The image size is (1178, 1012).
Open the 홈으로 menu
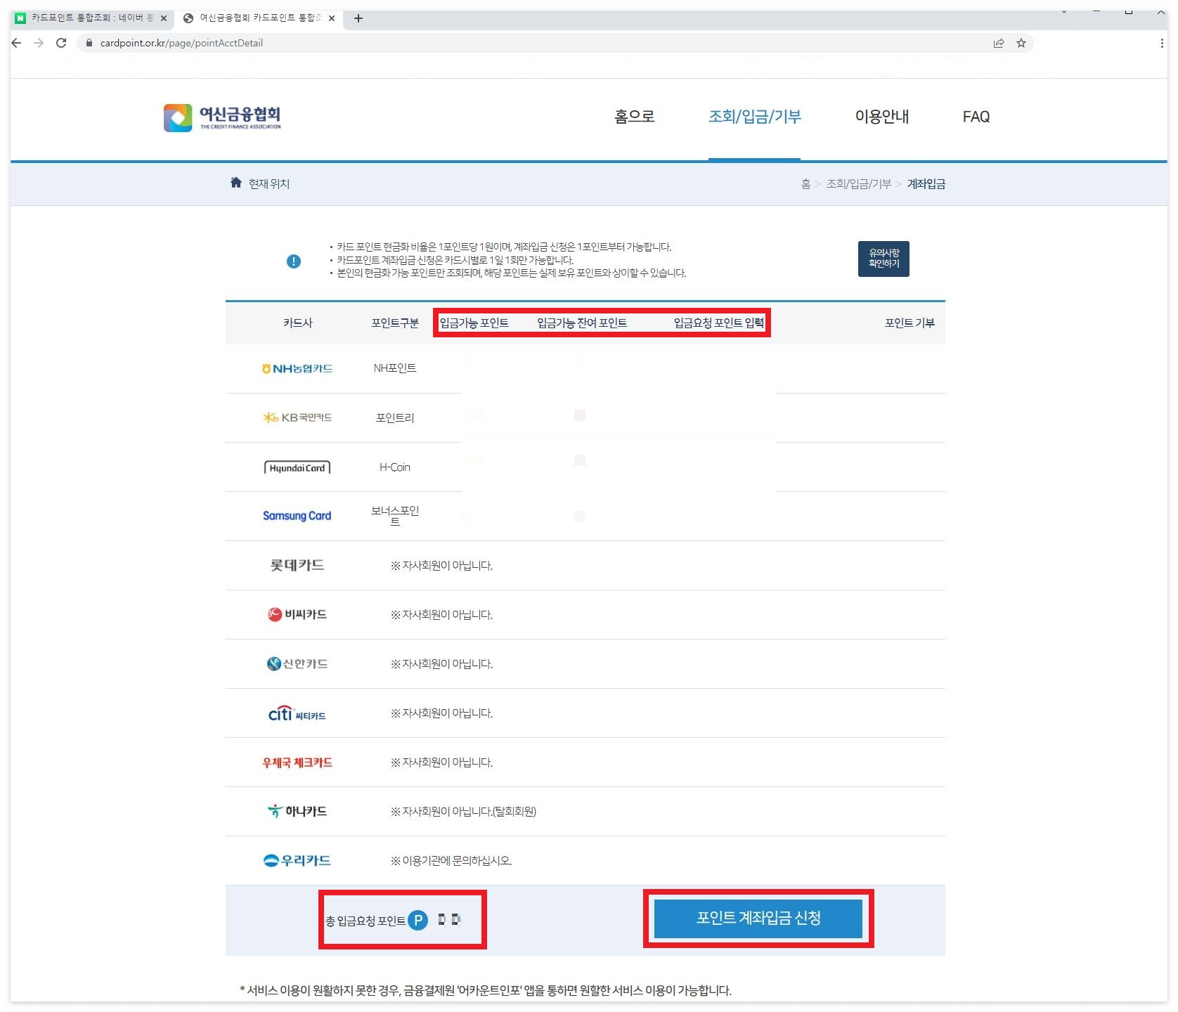pyautogui.click(x=635, y=117)
